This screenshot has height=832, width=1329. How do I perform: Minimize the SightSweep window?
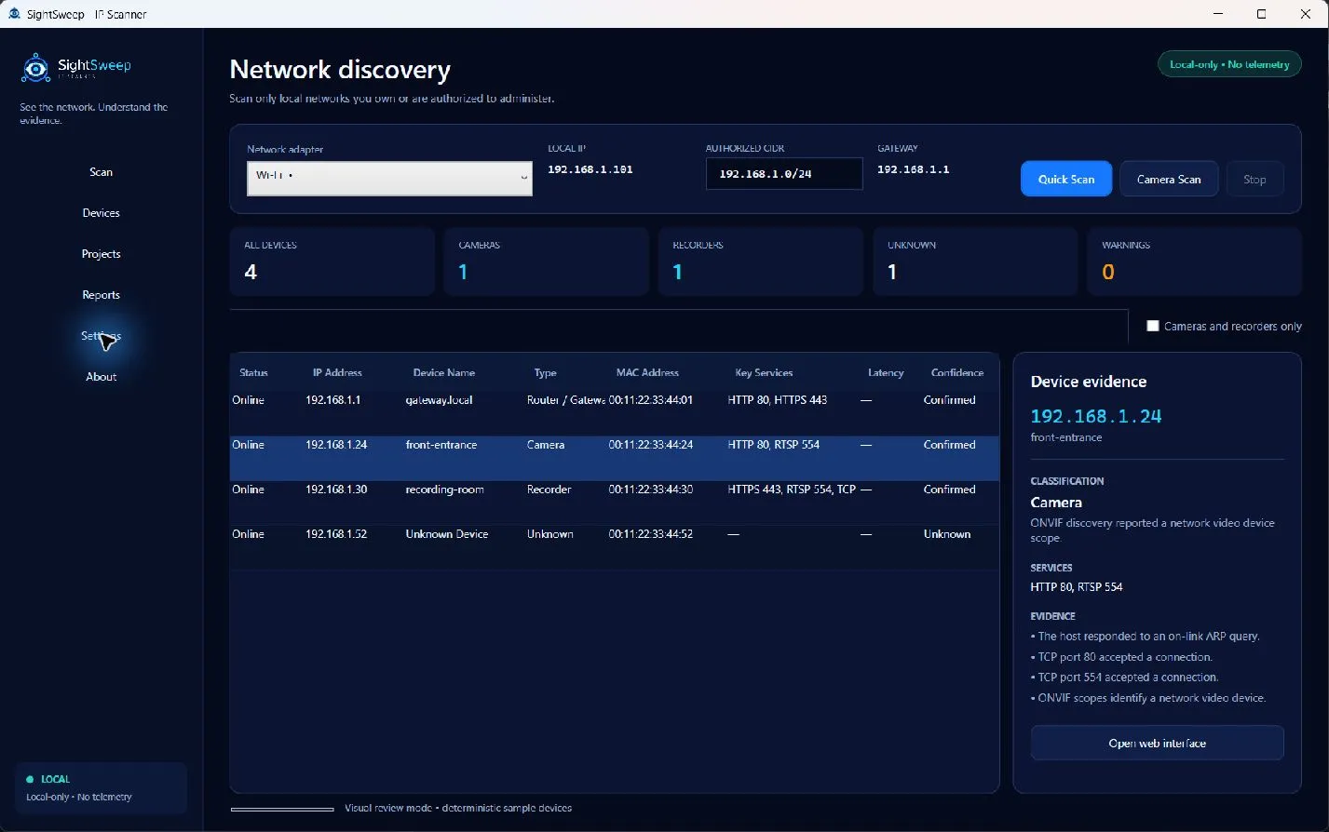1219,14
